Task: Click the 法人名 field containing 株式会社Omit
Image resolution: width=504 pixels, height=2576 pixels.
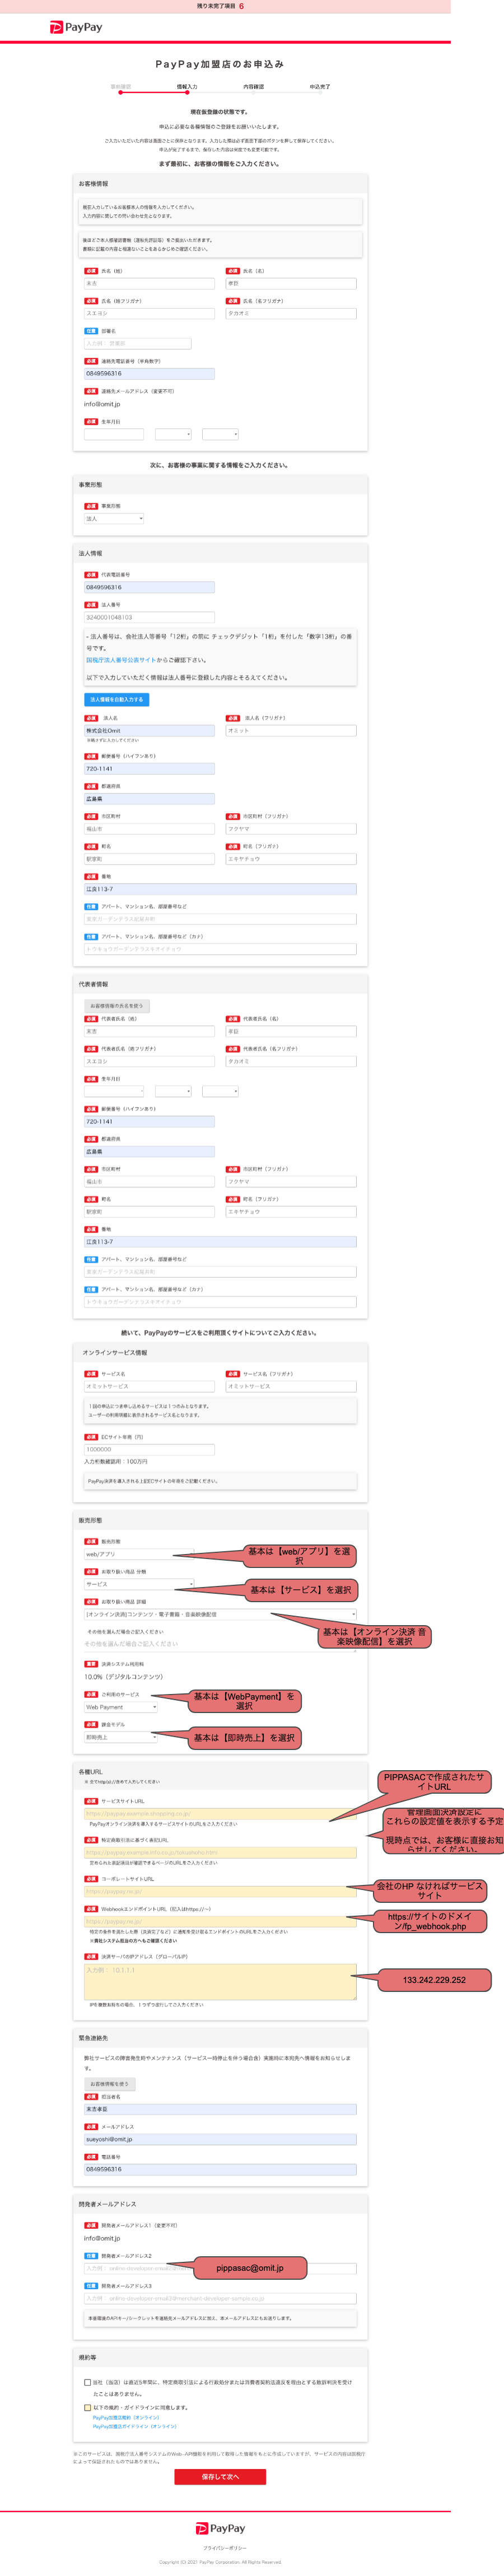Action: point(149,731)
